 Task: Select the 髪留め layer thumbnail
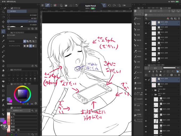tap(156, 121)
